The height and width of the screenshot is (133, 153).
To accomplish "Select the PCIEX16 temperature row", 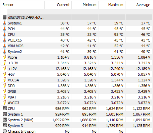I will pos(77,40).
